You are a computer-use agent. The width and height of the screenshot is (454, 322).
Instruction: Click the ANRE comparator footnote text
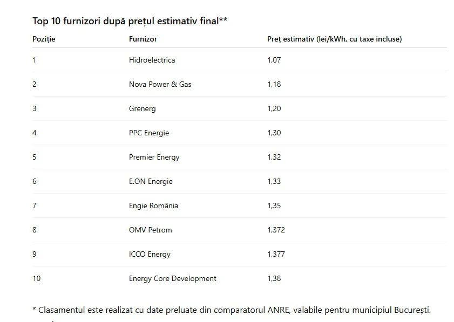click(x=231, y=310)
